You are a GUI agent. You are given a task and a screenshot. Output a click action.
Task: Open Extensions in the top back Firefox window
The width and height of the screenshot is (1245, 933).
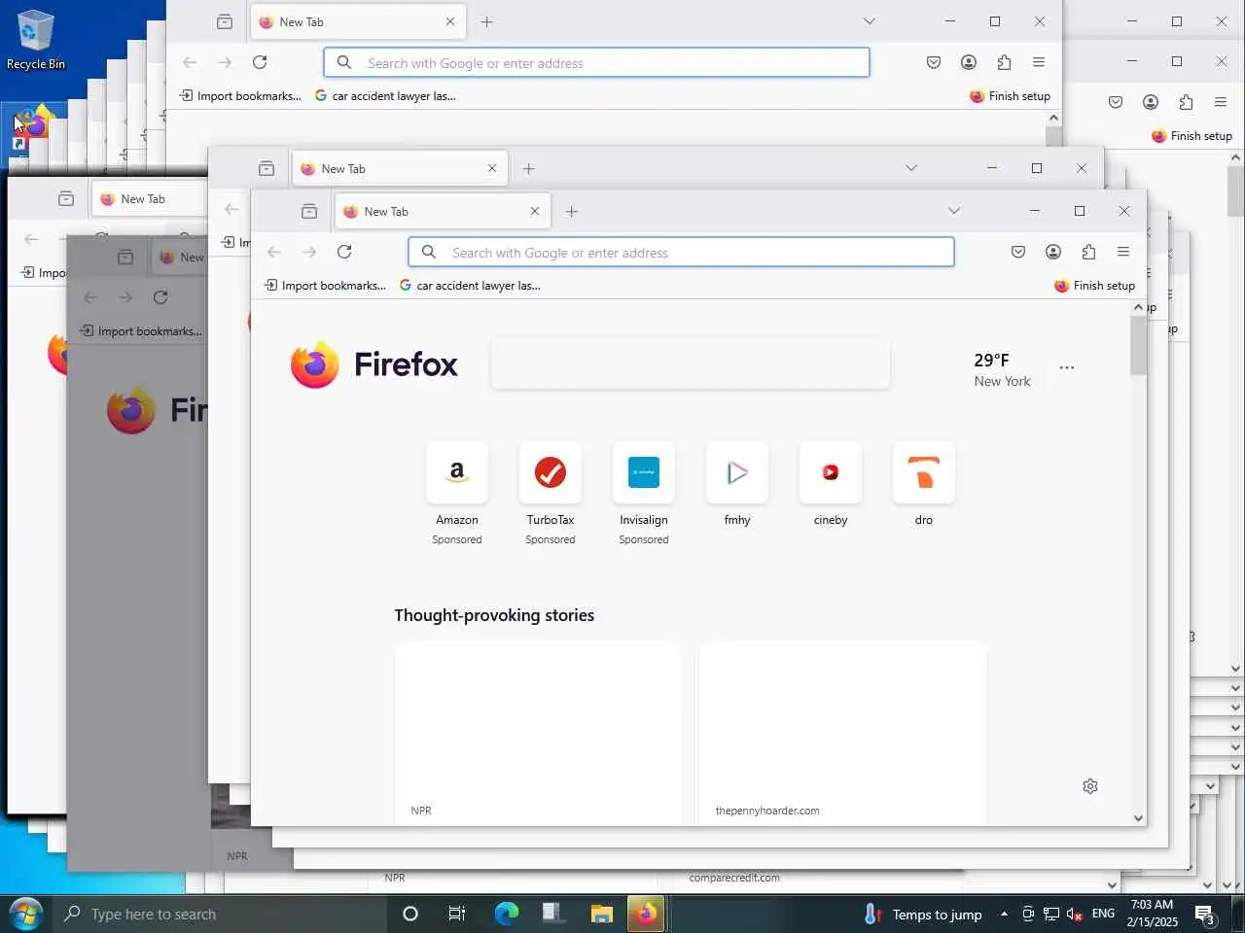click(x=1004, y=62)
